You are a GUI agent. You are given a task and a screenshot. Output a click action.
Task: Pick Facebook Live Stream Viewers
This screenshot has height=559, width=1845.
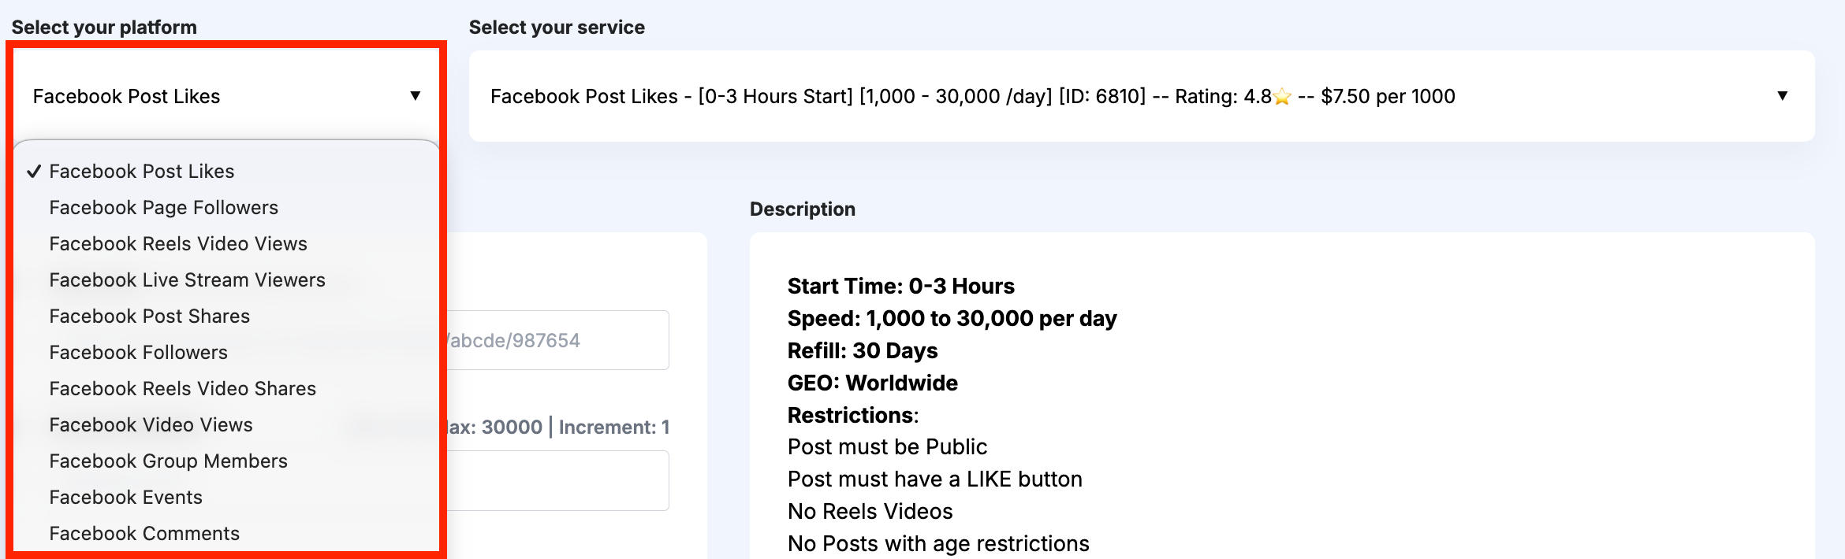point(188,280)
